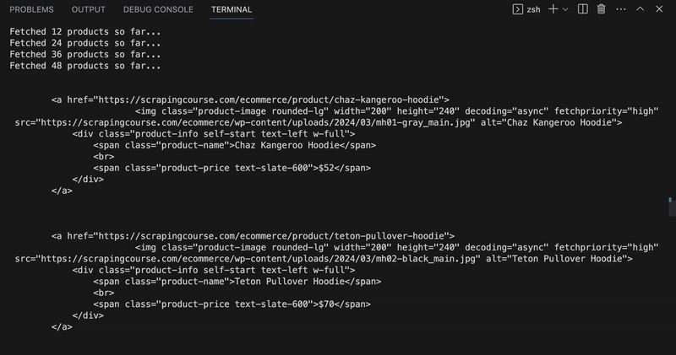Kill terminal with the trash icon

coord(602,9)
